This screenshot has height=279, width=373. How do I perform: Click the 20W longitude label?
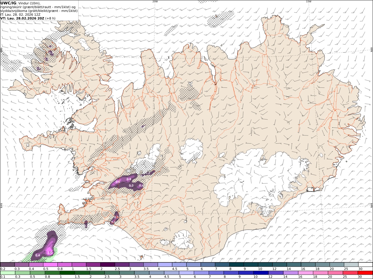155,1
